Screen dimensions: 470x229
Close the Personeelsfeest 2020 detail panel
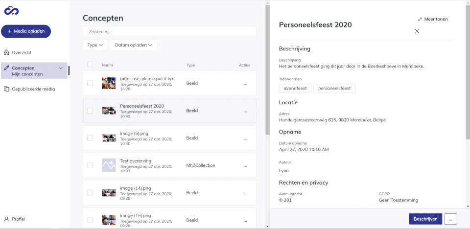pos(417,31)
